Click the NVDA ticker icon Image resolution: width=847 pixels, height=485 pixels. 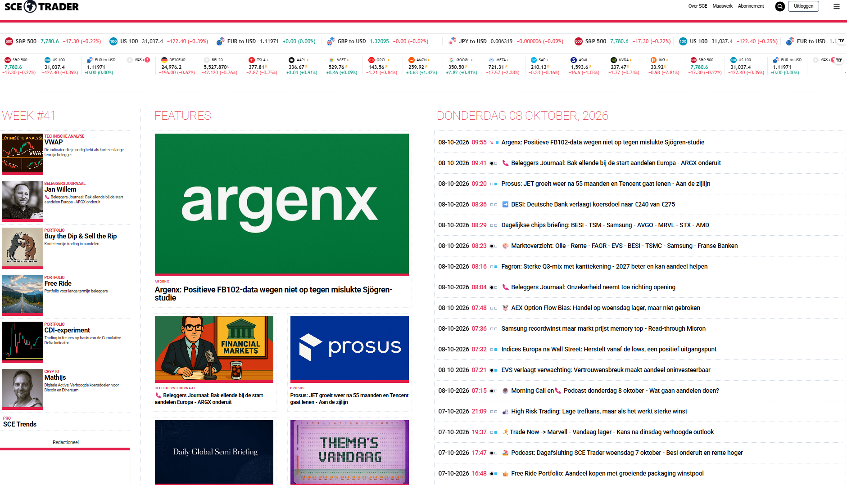(x=614, y=60)
